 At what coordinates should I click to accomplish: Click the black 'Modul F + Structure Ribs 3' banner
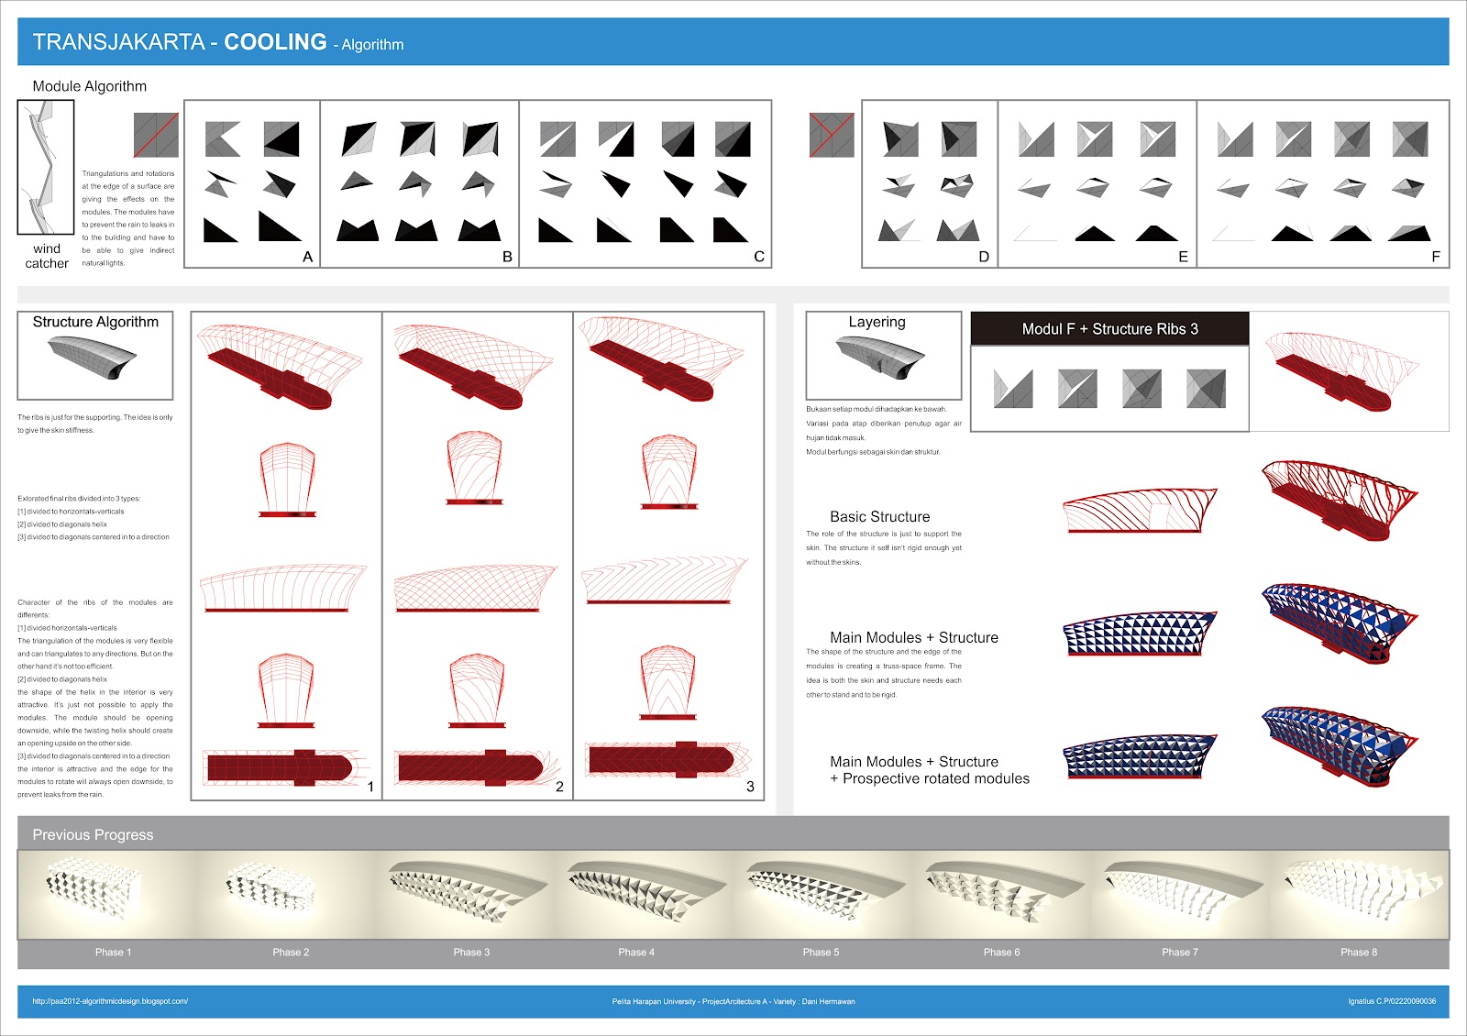pyautogui.click(x=1109, y=329)
